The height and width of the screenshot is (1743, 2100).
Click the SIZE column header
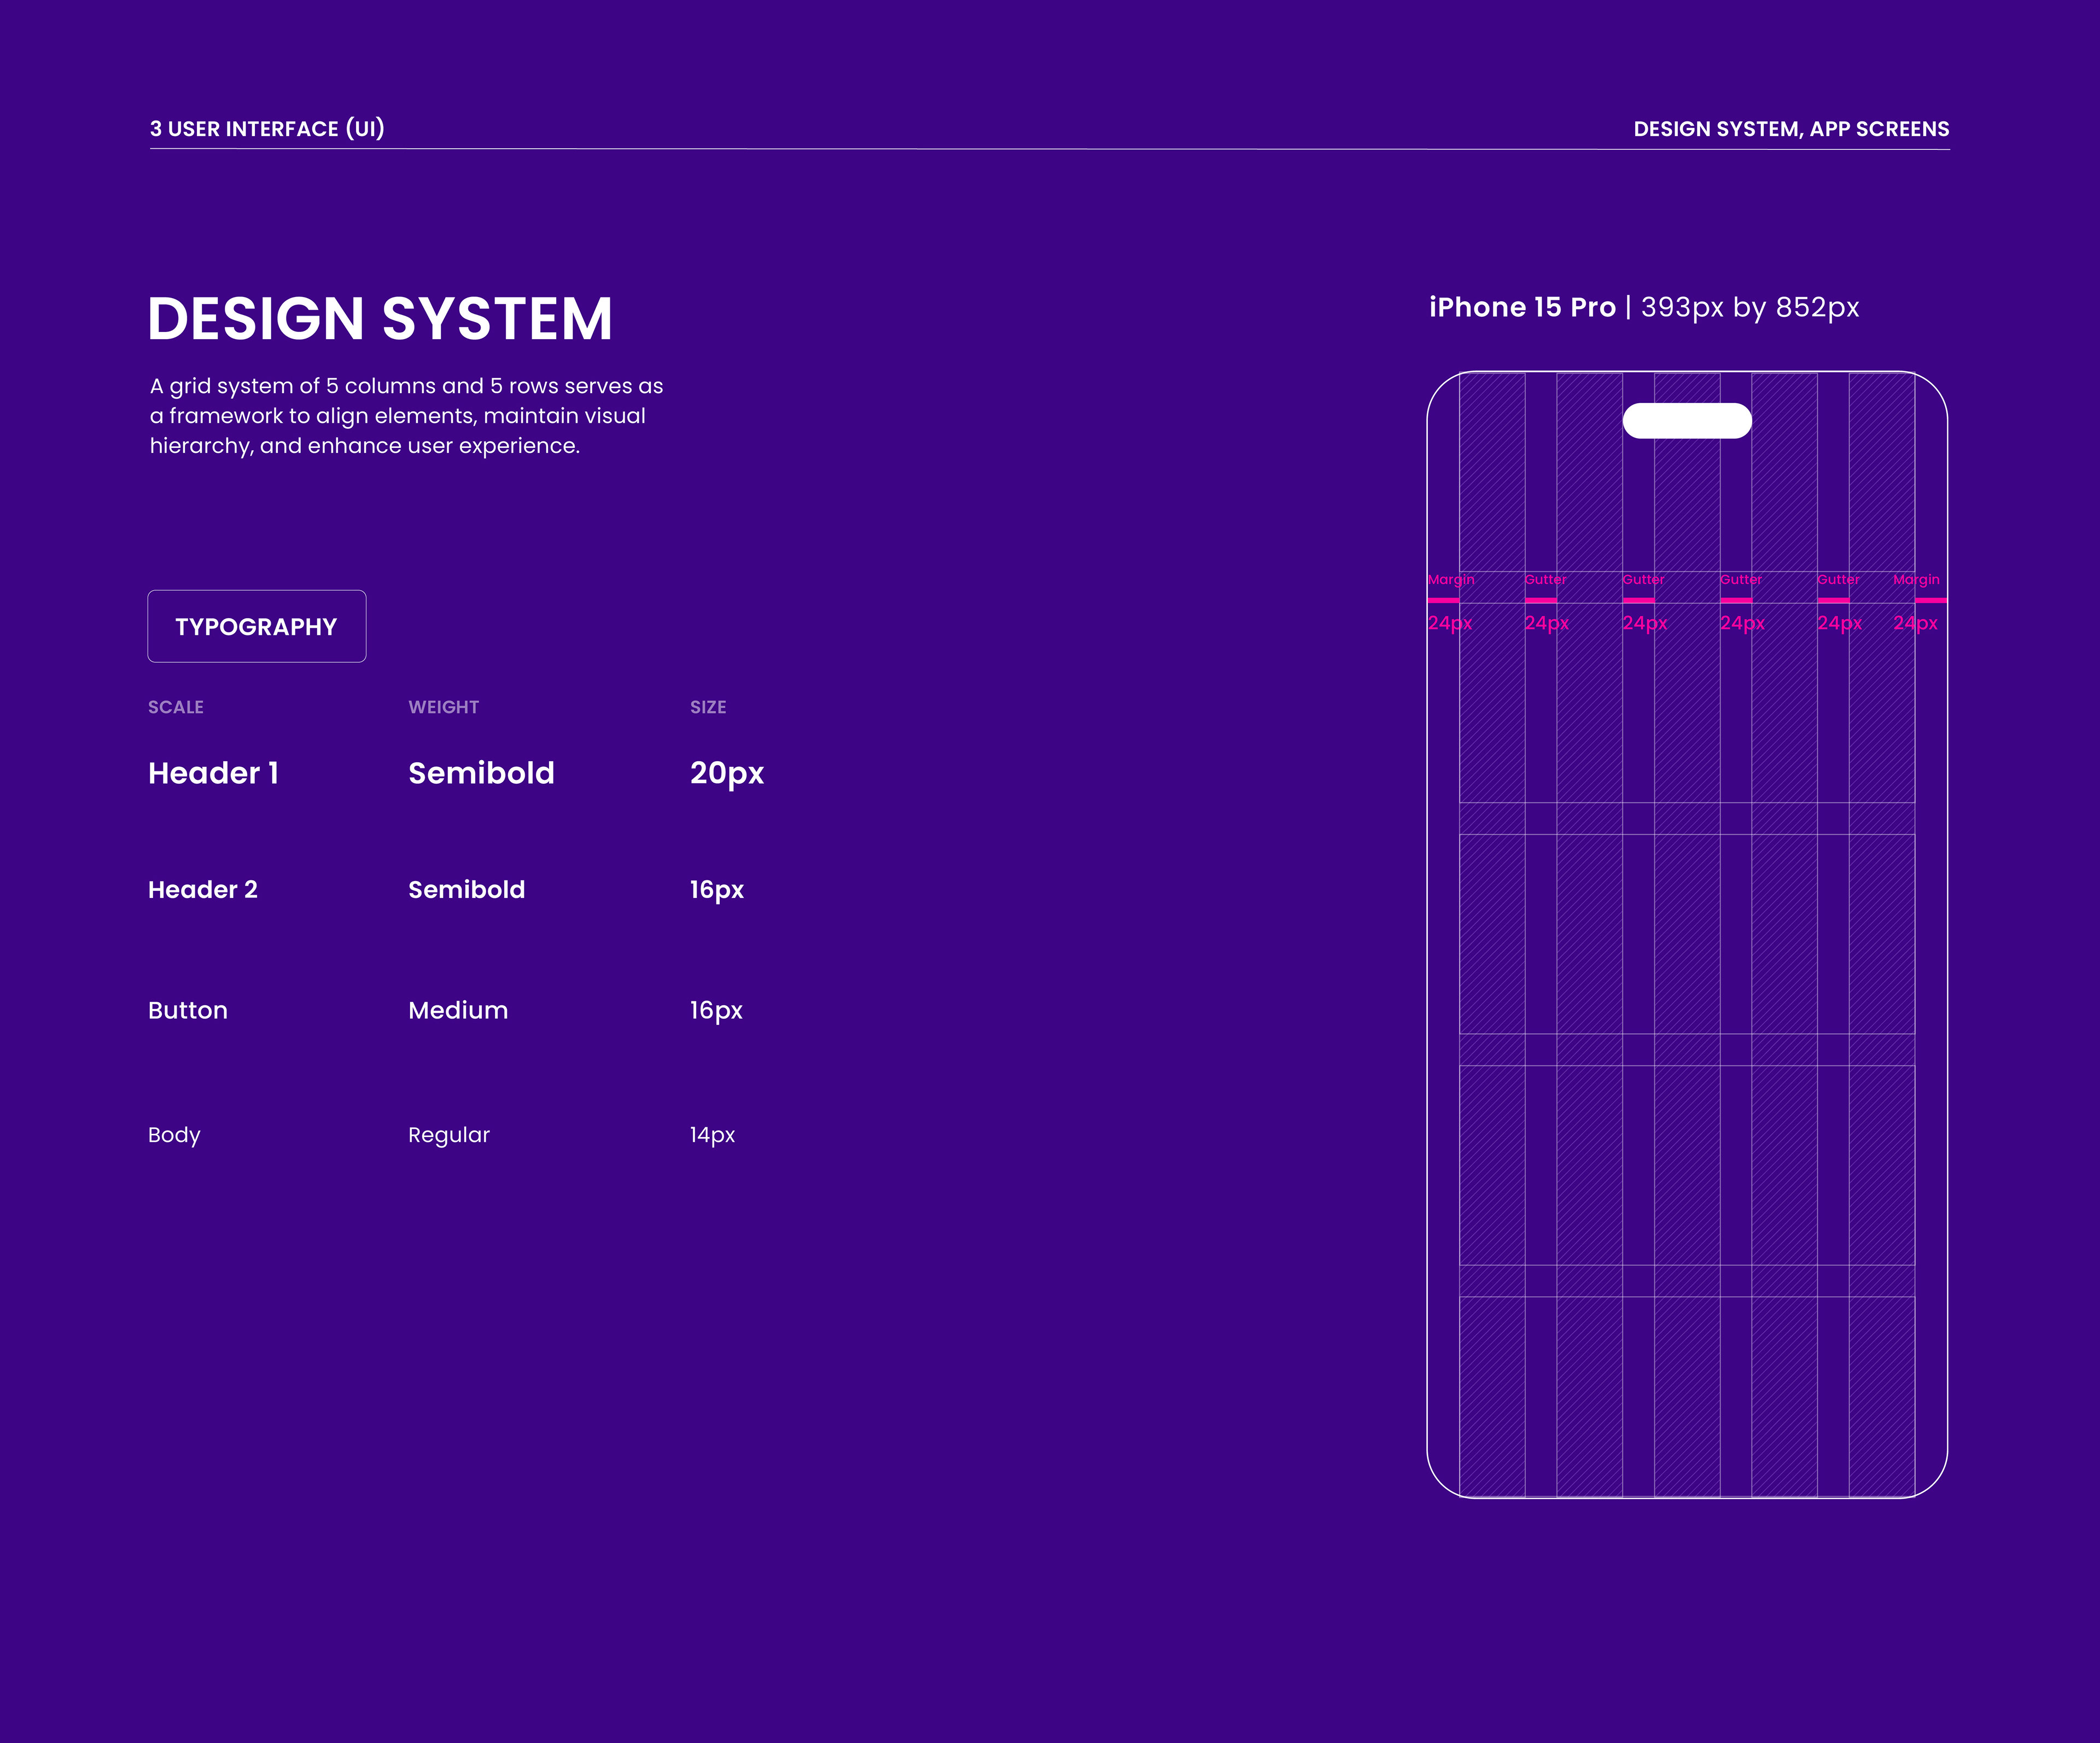(708, 707)
